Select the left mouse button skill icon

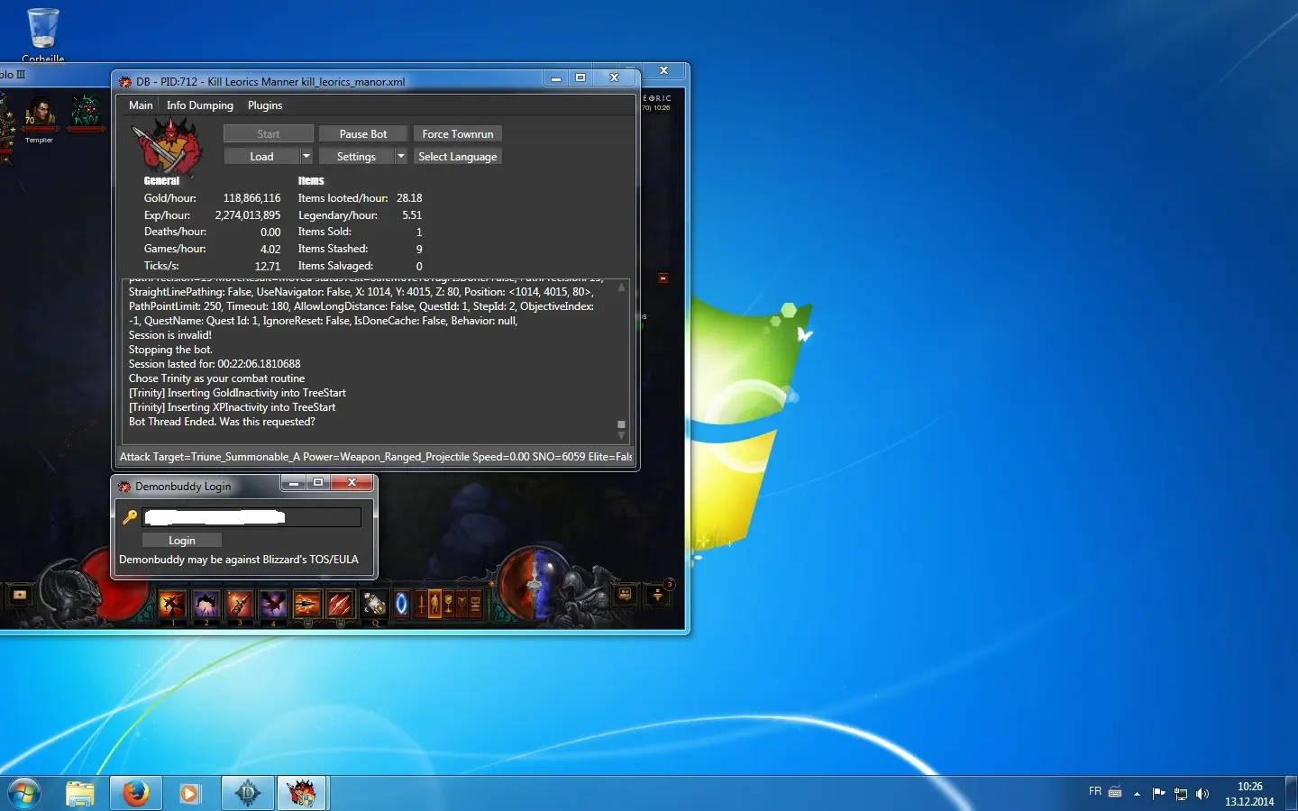(x=307, y=604)
